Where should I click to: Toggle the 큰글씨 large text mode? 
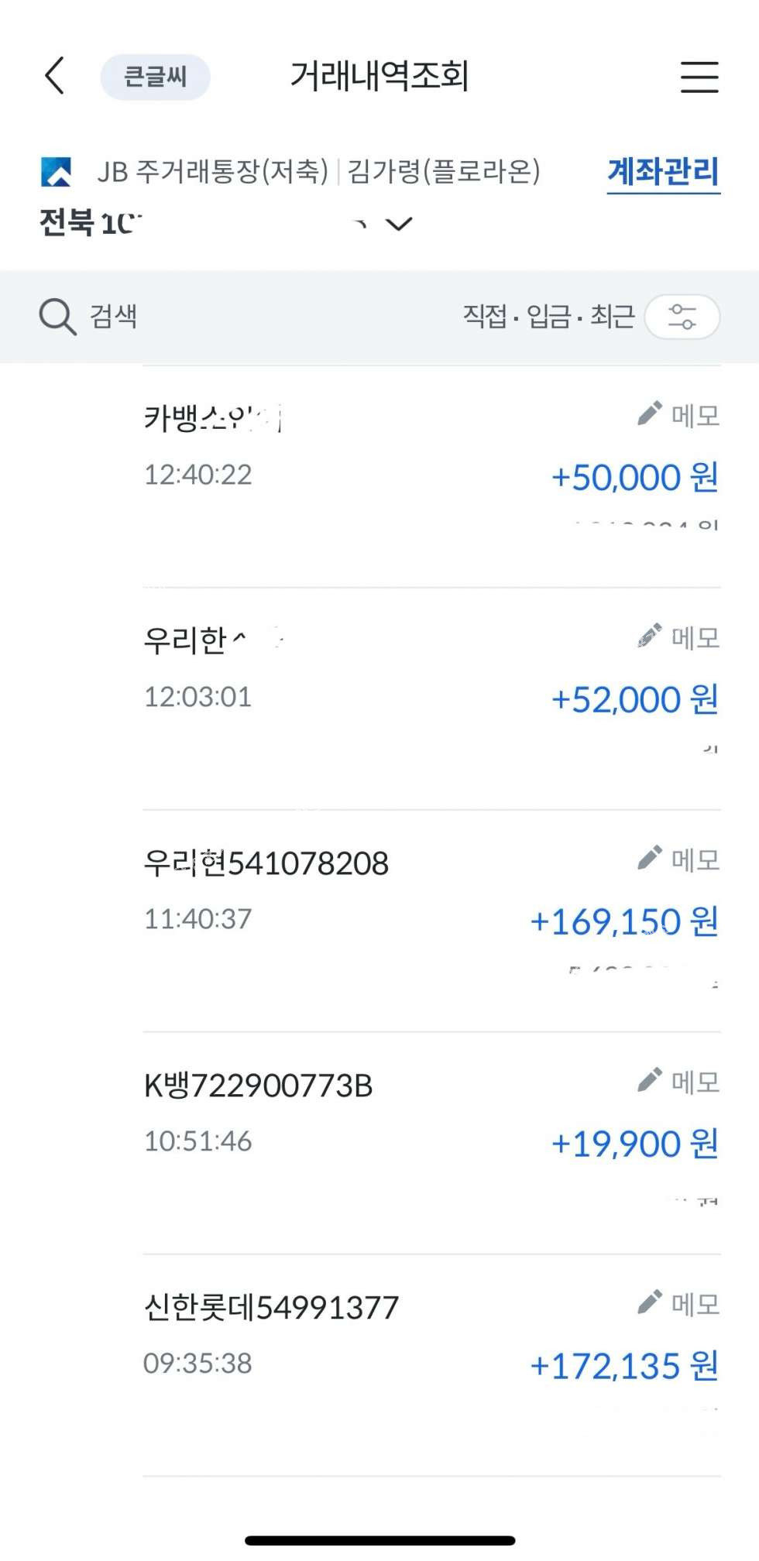155,77
